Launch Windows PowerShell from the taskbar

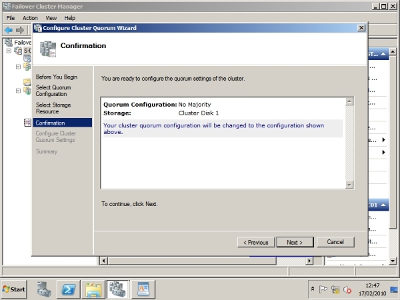click(x=69, y=289)
